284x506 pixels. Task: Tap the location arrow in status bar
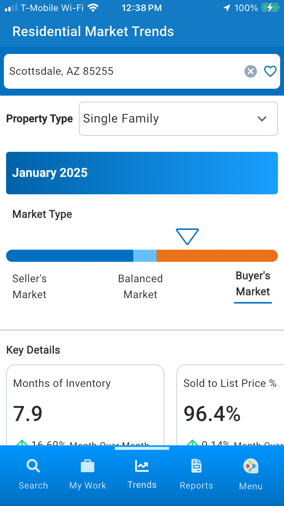227,8
